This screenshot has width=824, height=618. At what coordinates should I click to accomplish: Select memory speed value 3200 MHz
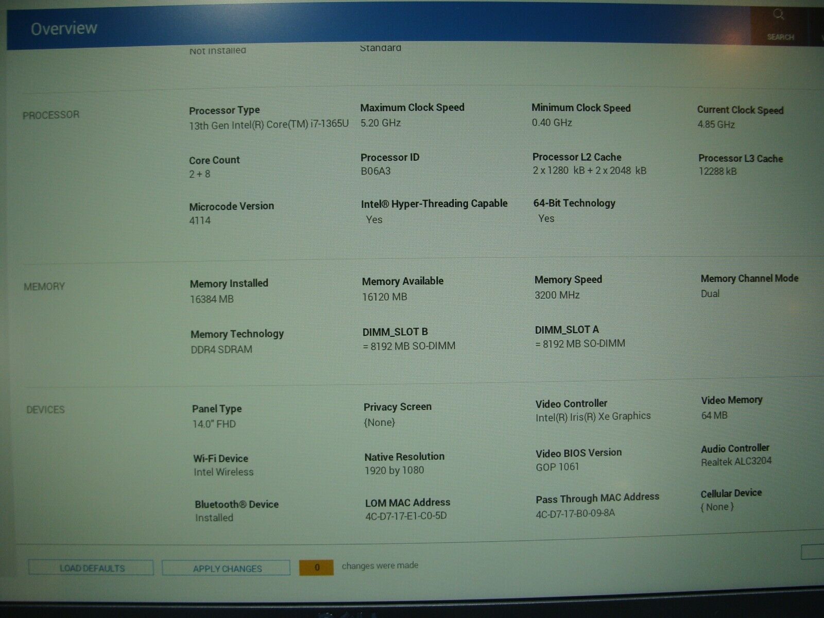[x=557, y=295]
